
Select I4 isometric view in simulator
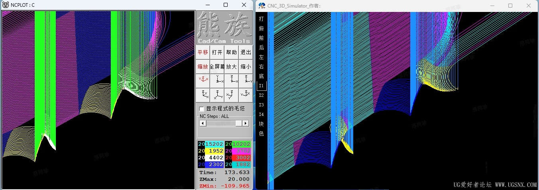(261, 114)
